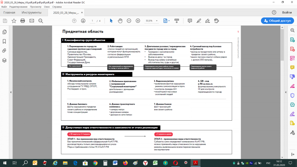Screen dimensions: 297x167
Task: Open attachments paperclip panel
Action: [x=4, y=51]
